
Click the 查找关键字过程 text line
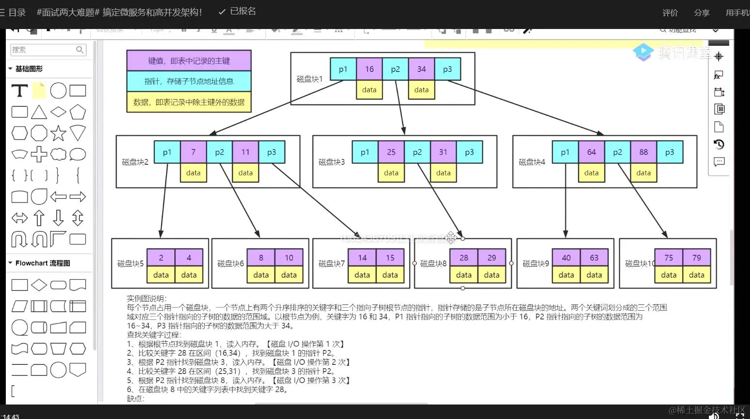click(x=154, y=335)
